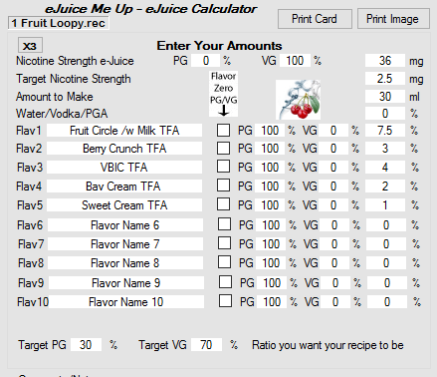The width and height of the screenshot is (437, 377).
Task: Click the Print Card button
Action: tap(315, 19)
